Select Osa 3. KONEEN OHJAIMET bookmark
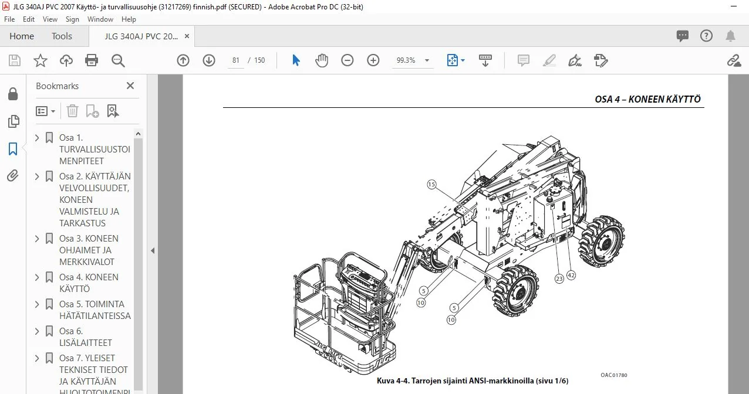The height and width of the screenshot is (394, 749). pos(89,250)
